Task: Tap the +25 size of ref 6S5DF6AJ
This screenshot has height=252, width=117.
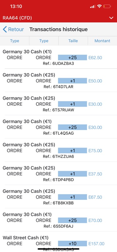Action: pos(72,220)
